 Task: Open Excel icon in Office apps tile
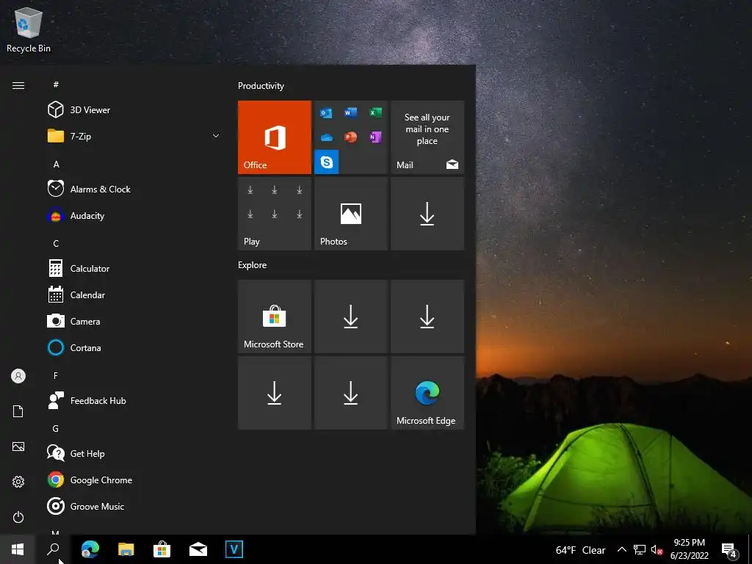coord(375,112)
